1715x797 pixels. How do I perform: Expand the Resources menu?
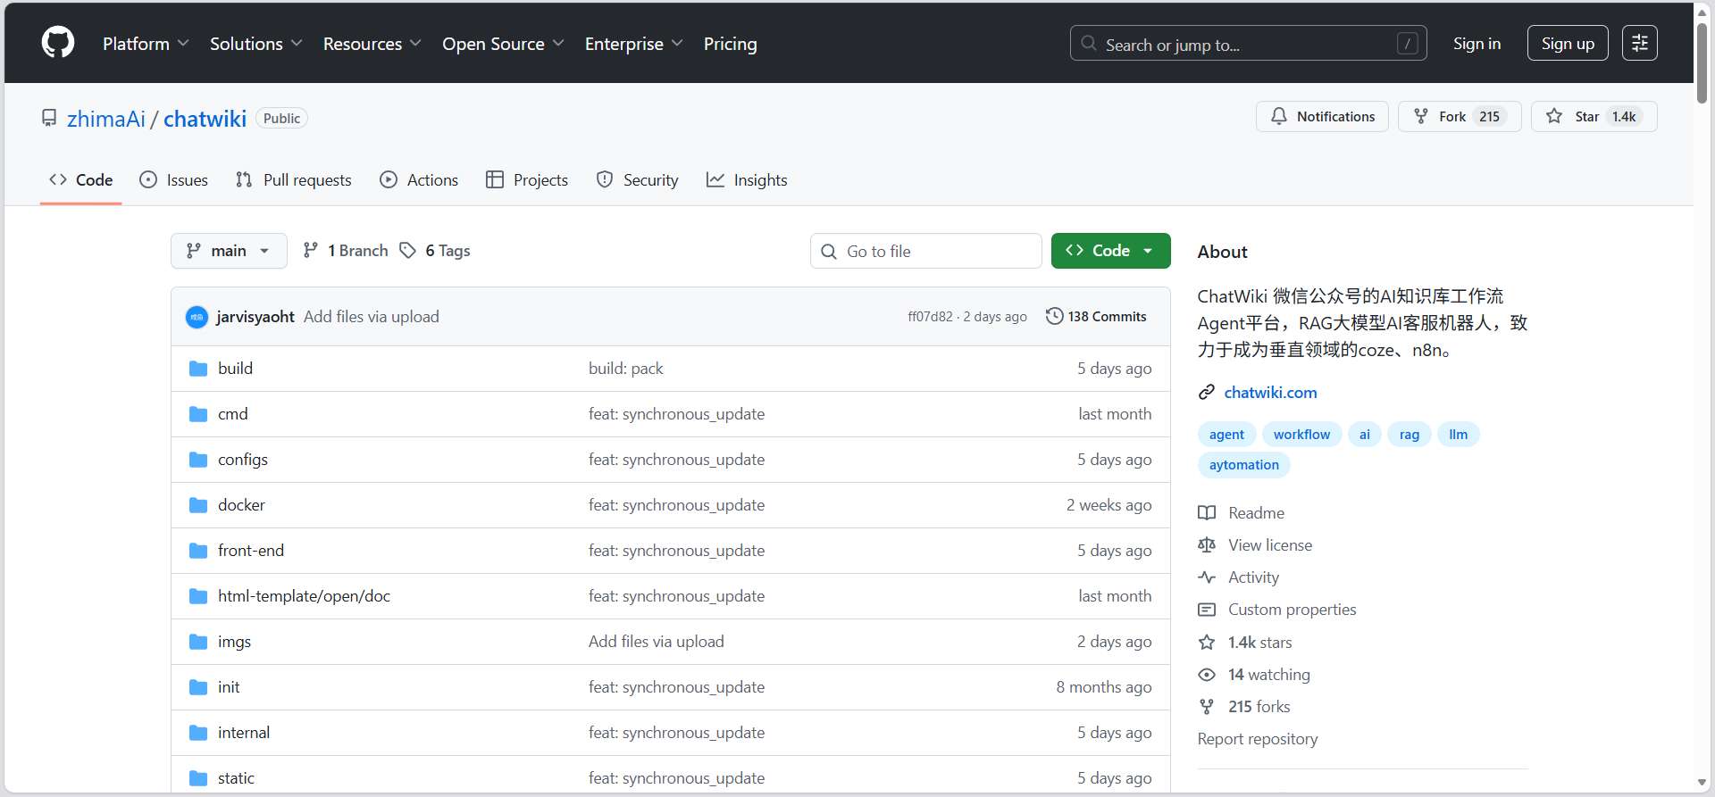point(372,44)
